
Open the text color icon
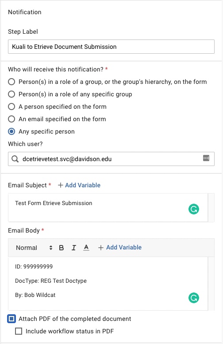coord(86,248)
